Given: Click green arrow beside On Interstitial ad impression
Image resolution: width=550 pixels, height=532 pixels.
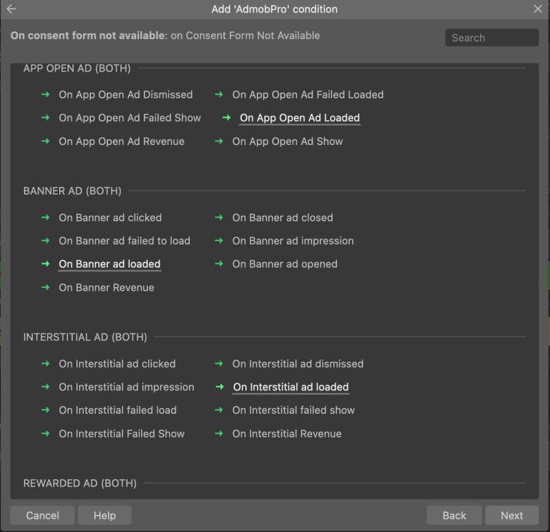Looking at the screenshot, I should pyautogui.click(x=45, y=387).
